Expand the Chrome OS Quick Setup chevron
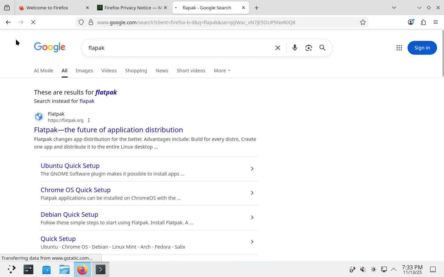 click(252, 193)
